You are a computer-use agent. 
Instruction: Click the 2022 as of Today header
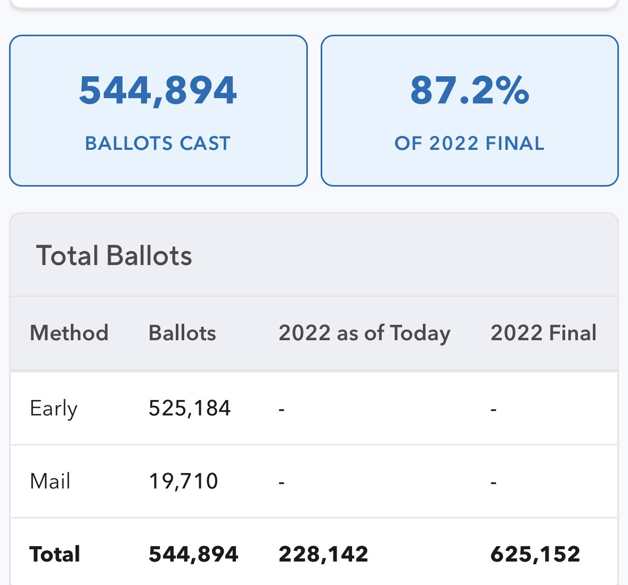364,333
